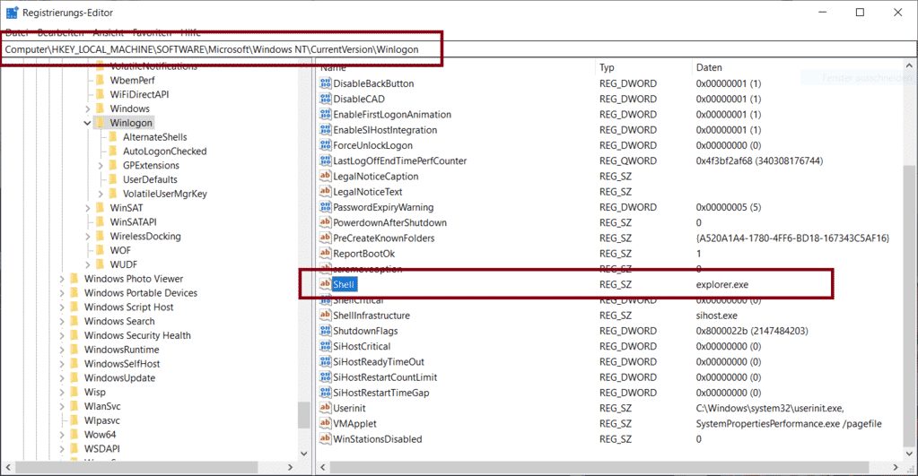Click the SiHostRestartTimeGap value icon
The width and height of the screenshot is (918, 476).
325,393
